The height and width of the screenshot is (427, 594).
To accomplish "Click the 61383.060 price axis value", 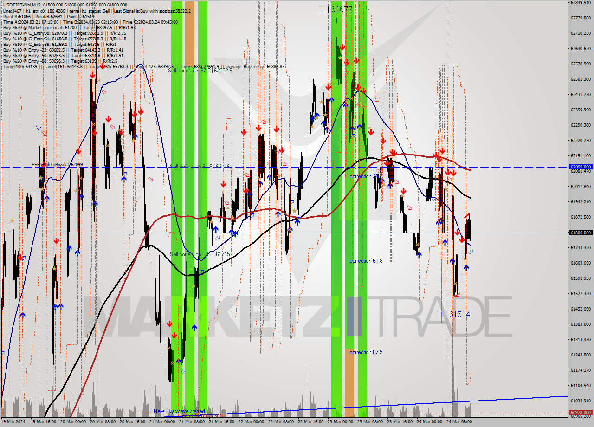I will (580, 324).
